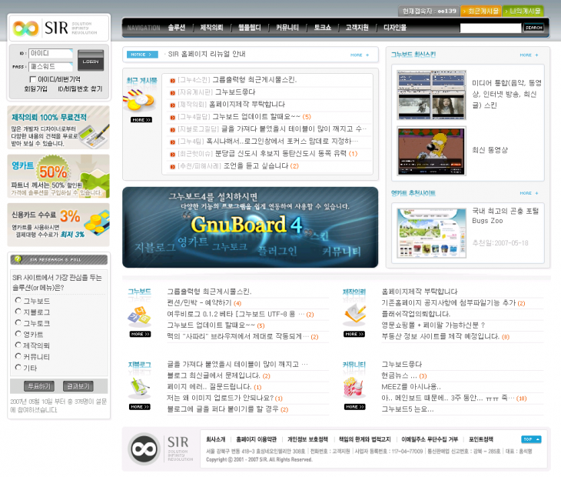Viewport: 561px width, 477px height.
Task: Click the 회사소개 footer link
Action: pos(215,439)
